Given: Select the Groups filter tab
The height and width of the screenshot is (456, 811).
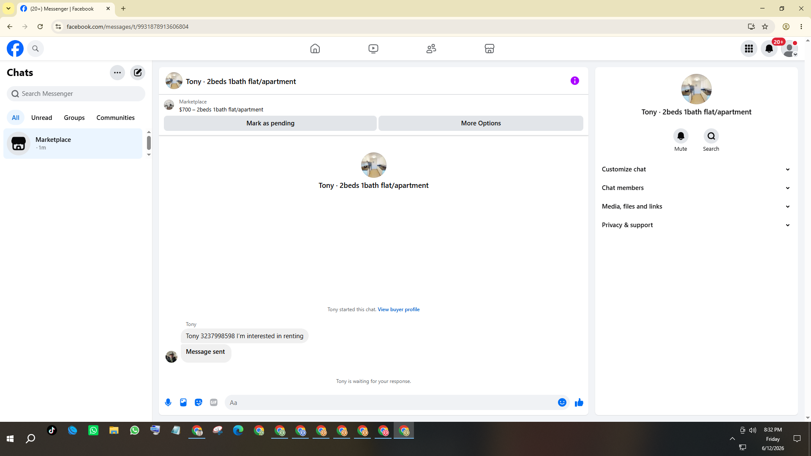Looking at the screenshot, I should pos(74,118).
